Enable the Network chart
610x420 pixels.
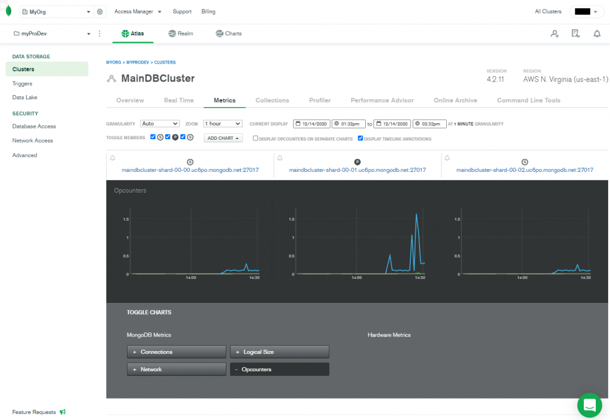pyautogui.click(x=176, y=369)
